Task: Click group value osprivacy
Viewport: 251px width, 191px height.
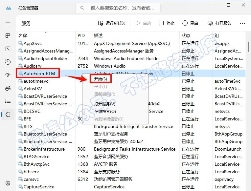Action: pyautogui.click(x=224, y=179)
